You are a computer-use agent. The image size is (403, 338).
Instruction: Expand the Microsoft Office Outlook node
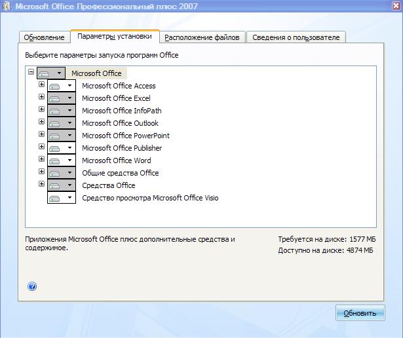click(x=41, y=121)
